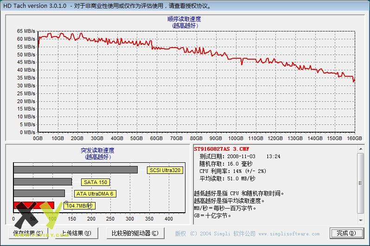The height and width of the screenshot is (246, 370).
Task: Click the red measured burst speed bar
Action: (x=34, y=205)
